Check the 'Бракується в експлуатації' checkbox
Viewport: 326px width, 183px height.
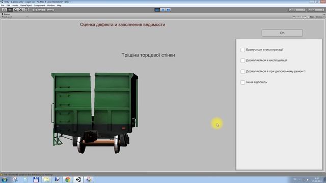point(242,50)
